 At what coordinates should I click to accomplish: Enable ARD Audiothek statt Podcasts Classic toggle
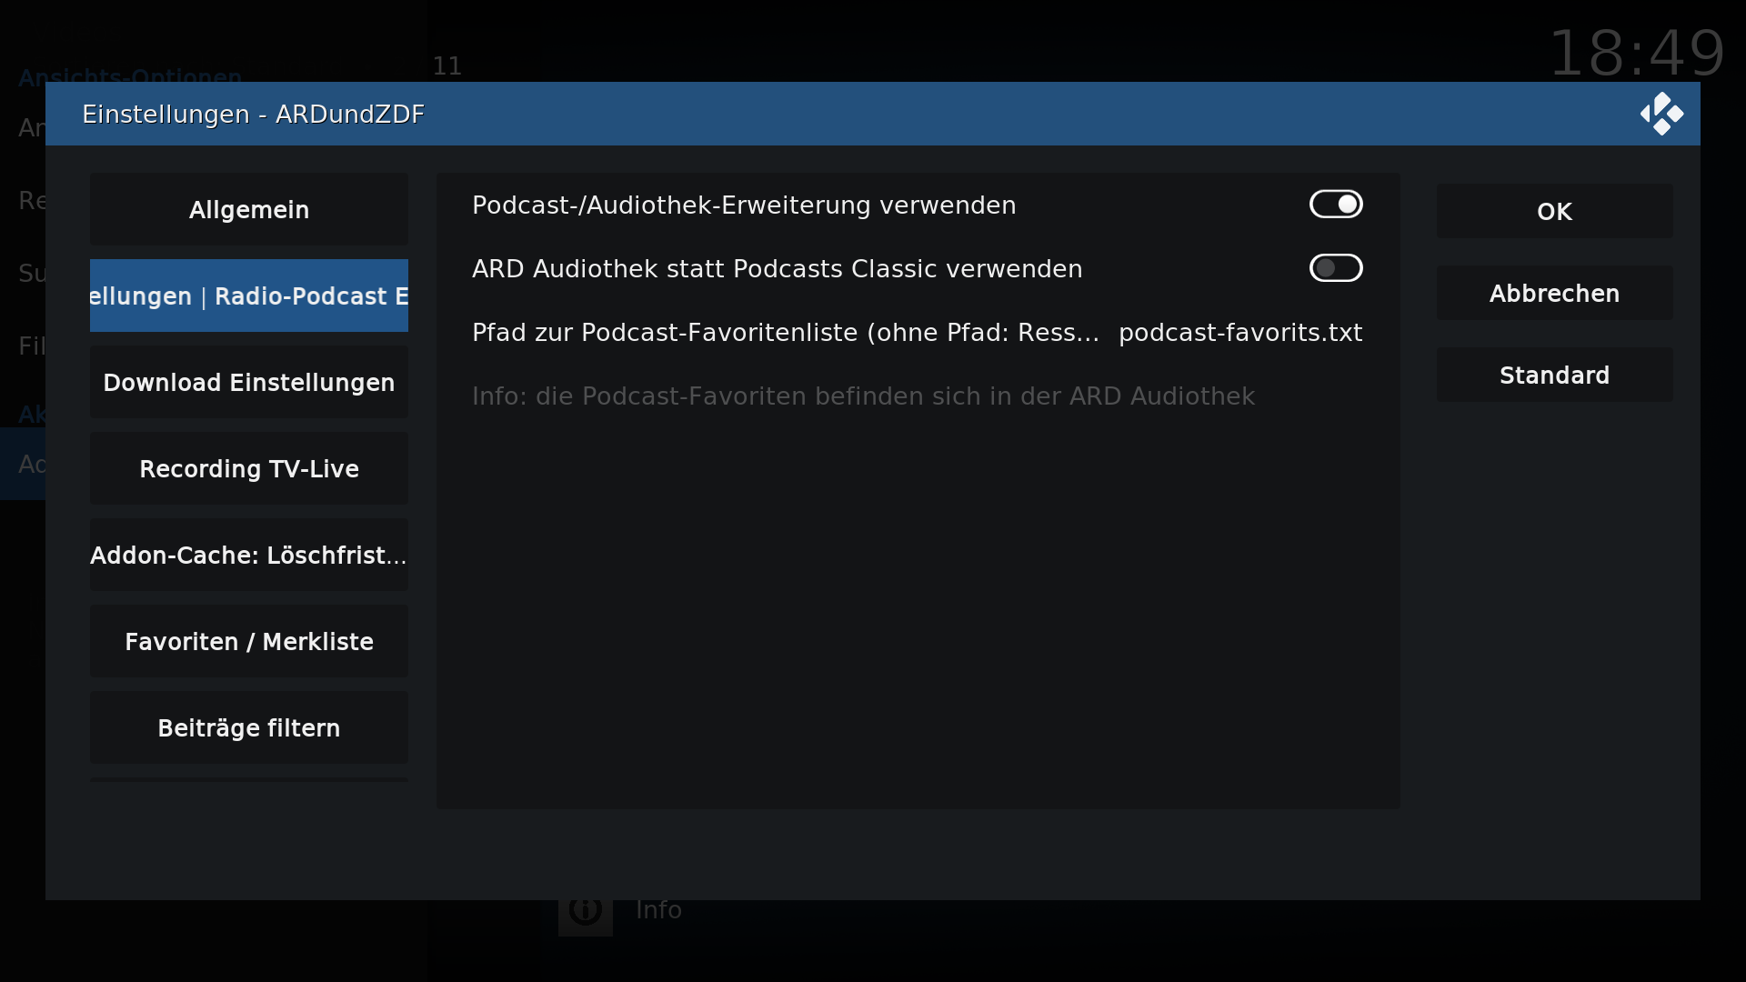(1336, 268)
